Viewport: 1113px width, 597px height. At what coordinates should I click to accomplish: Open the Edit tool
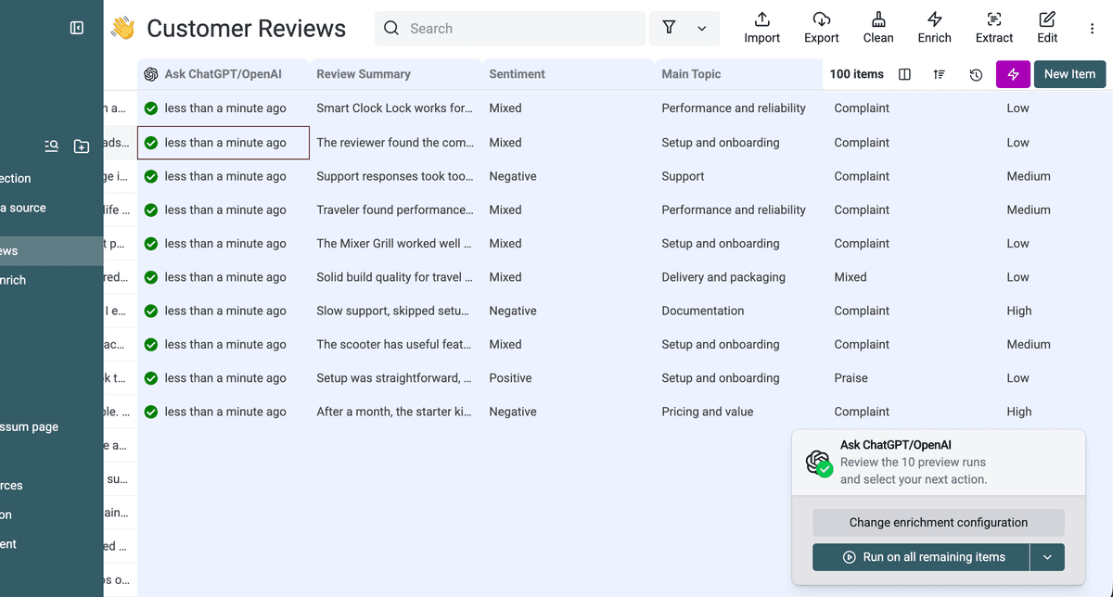point(1047,28)
